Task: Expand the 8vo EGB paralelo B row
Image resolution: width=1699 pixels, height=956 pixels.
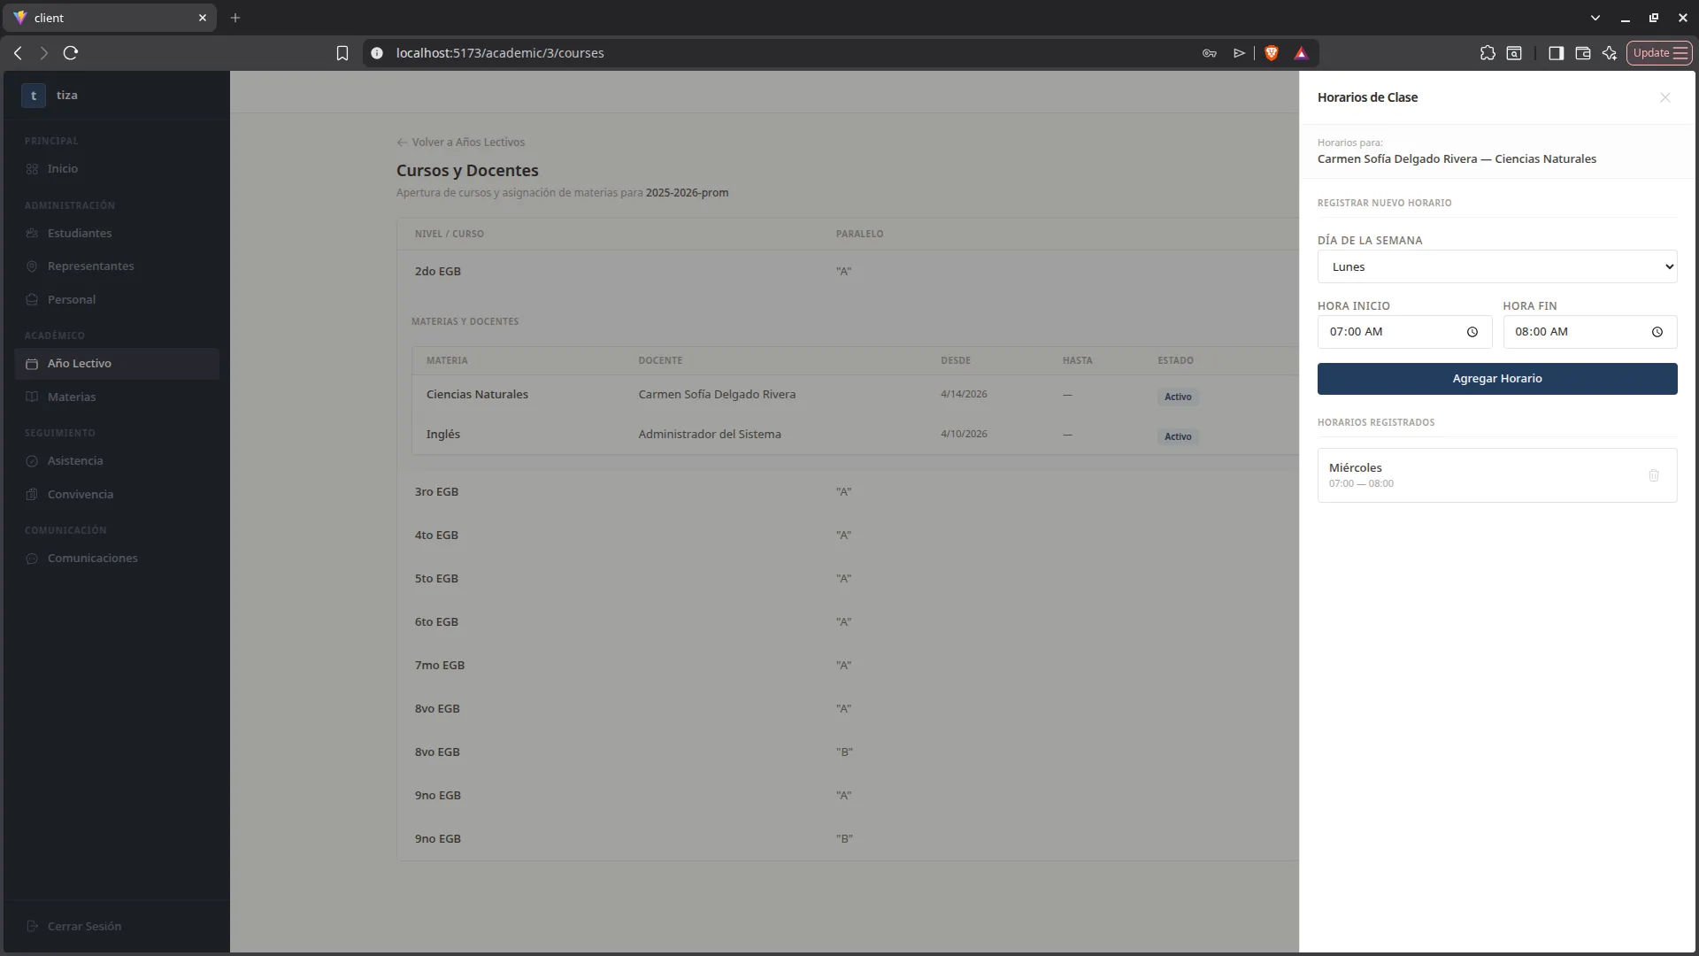Action: [x=847, y=752]
